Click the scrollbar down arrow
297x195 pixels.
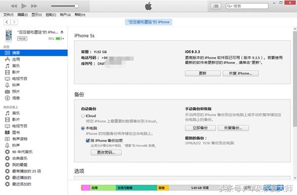click(x=295, y=178)
